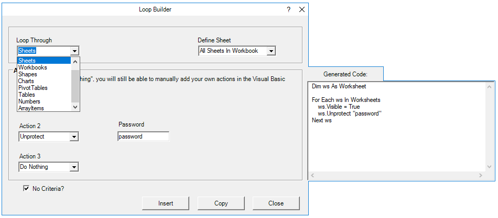Pick PivotTables in the list
Viewport: 498px width, 218px height.
pyautogui.click(x=33, y=88)
